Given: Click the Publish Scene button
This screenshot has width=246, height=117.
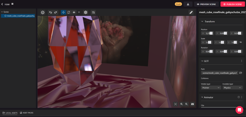Looking at the screenshot, I should point(232,4).
